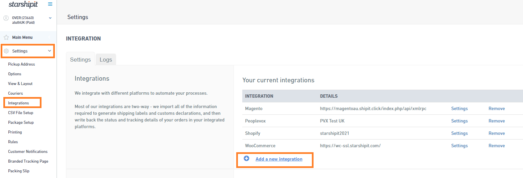
Task: Remove the Shopify integration
Action: (497, 133)
